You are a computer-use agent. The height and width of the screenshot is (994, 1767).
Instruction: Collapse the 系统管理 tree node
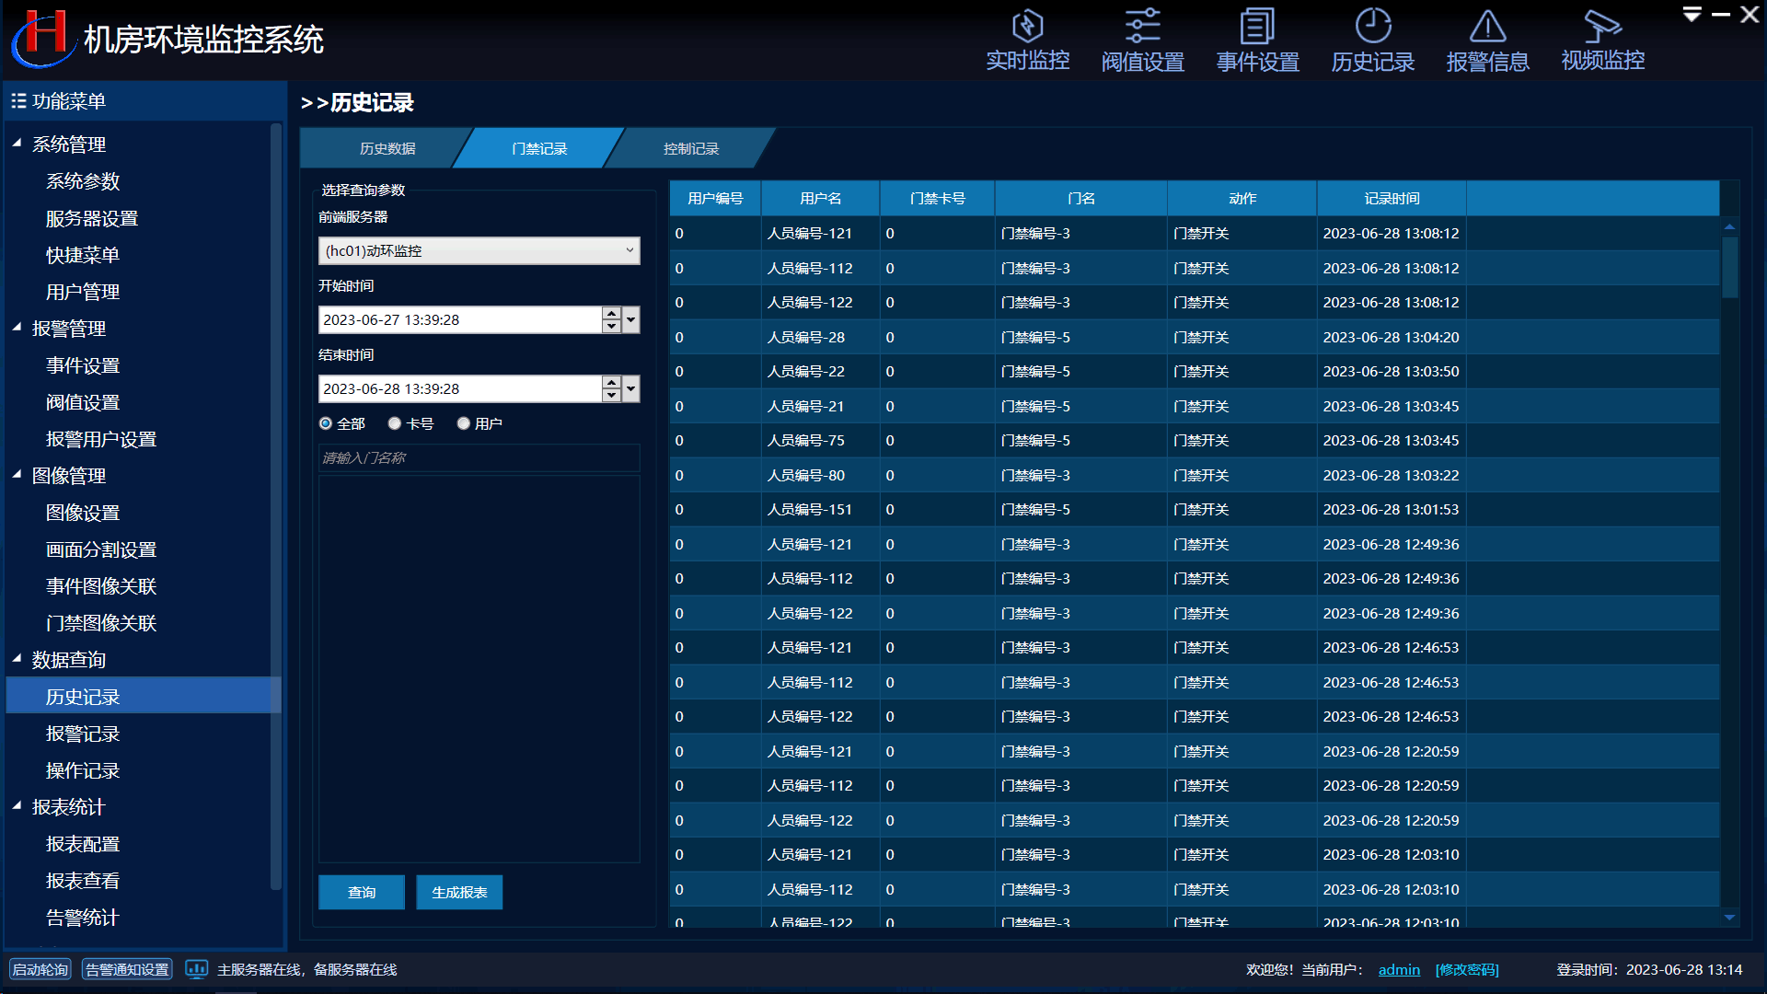(17, 144)
